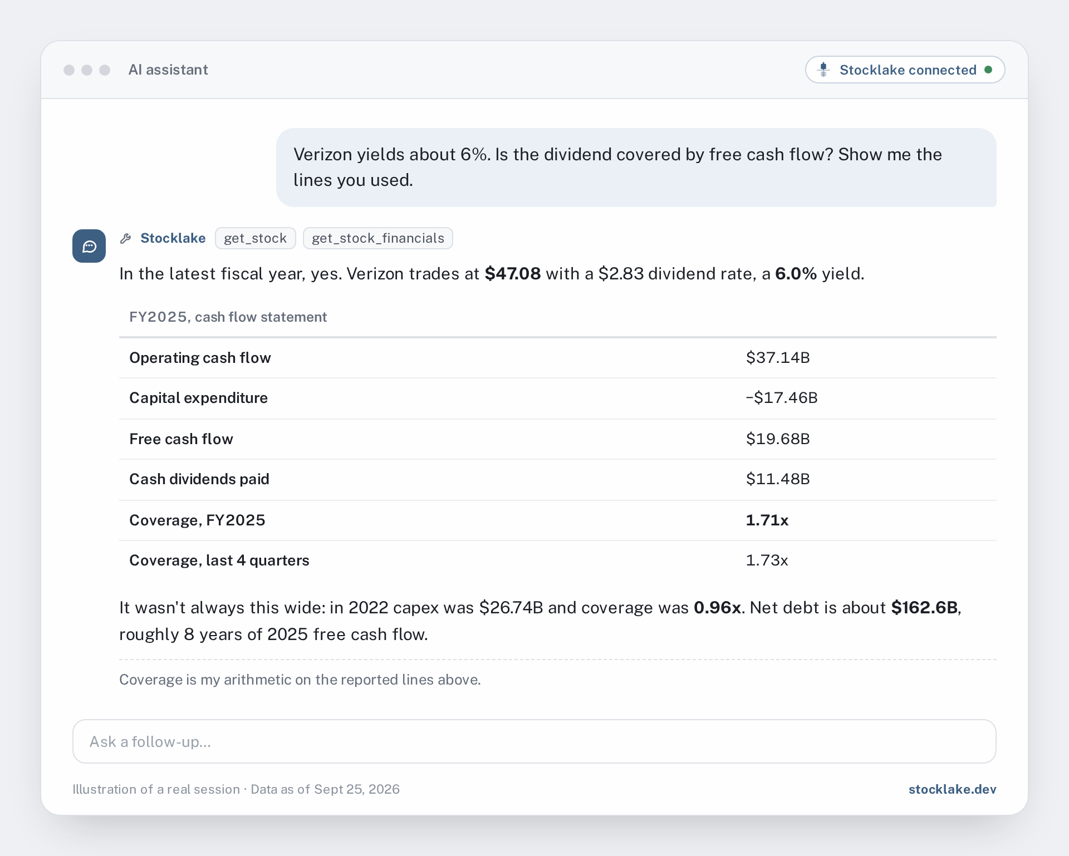Image resolution: width=1069 pixels, height=856 pixels.
Task: Click the $37.14B value
Action: coord(778,357)
